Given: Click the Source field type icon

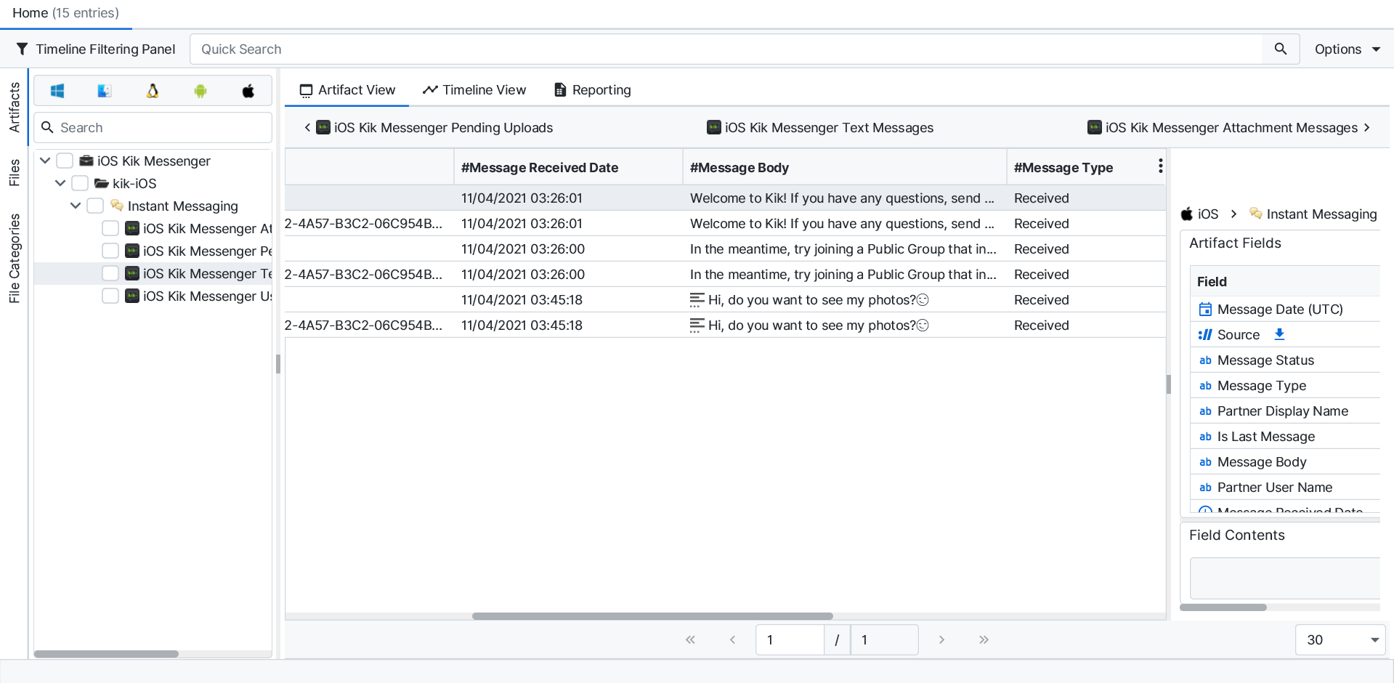Looking at the screenshot, I should (x=1205, y=334).
